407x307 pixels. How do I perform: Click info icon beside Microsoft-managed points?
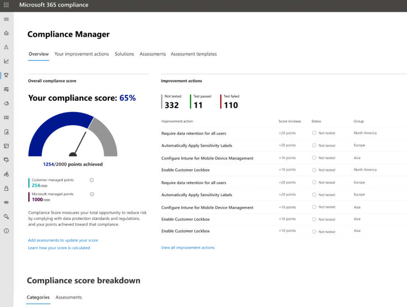[92, 194]
